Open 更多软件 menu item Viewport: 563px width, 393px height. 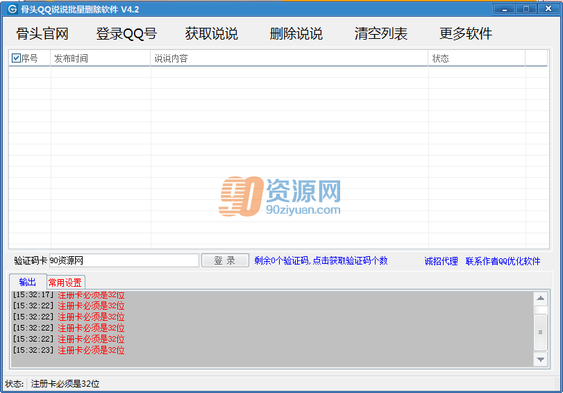[466, 34]
